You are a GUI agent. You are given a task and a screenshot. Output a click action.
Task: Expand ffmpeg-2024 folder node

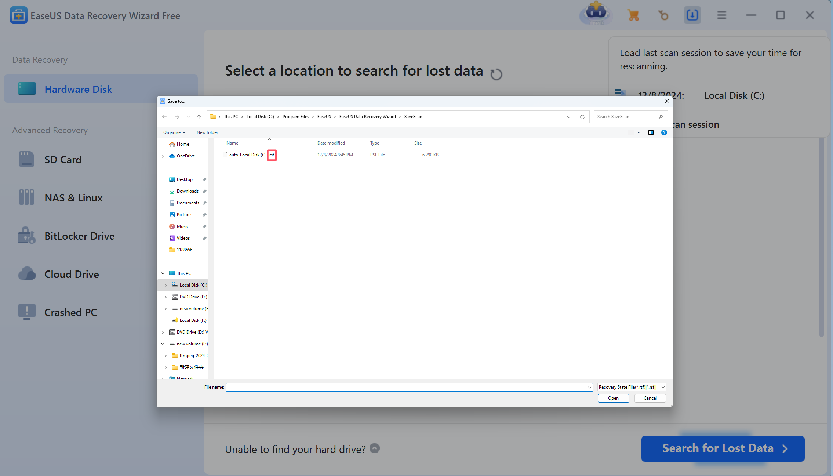(x=166, y=356)
